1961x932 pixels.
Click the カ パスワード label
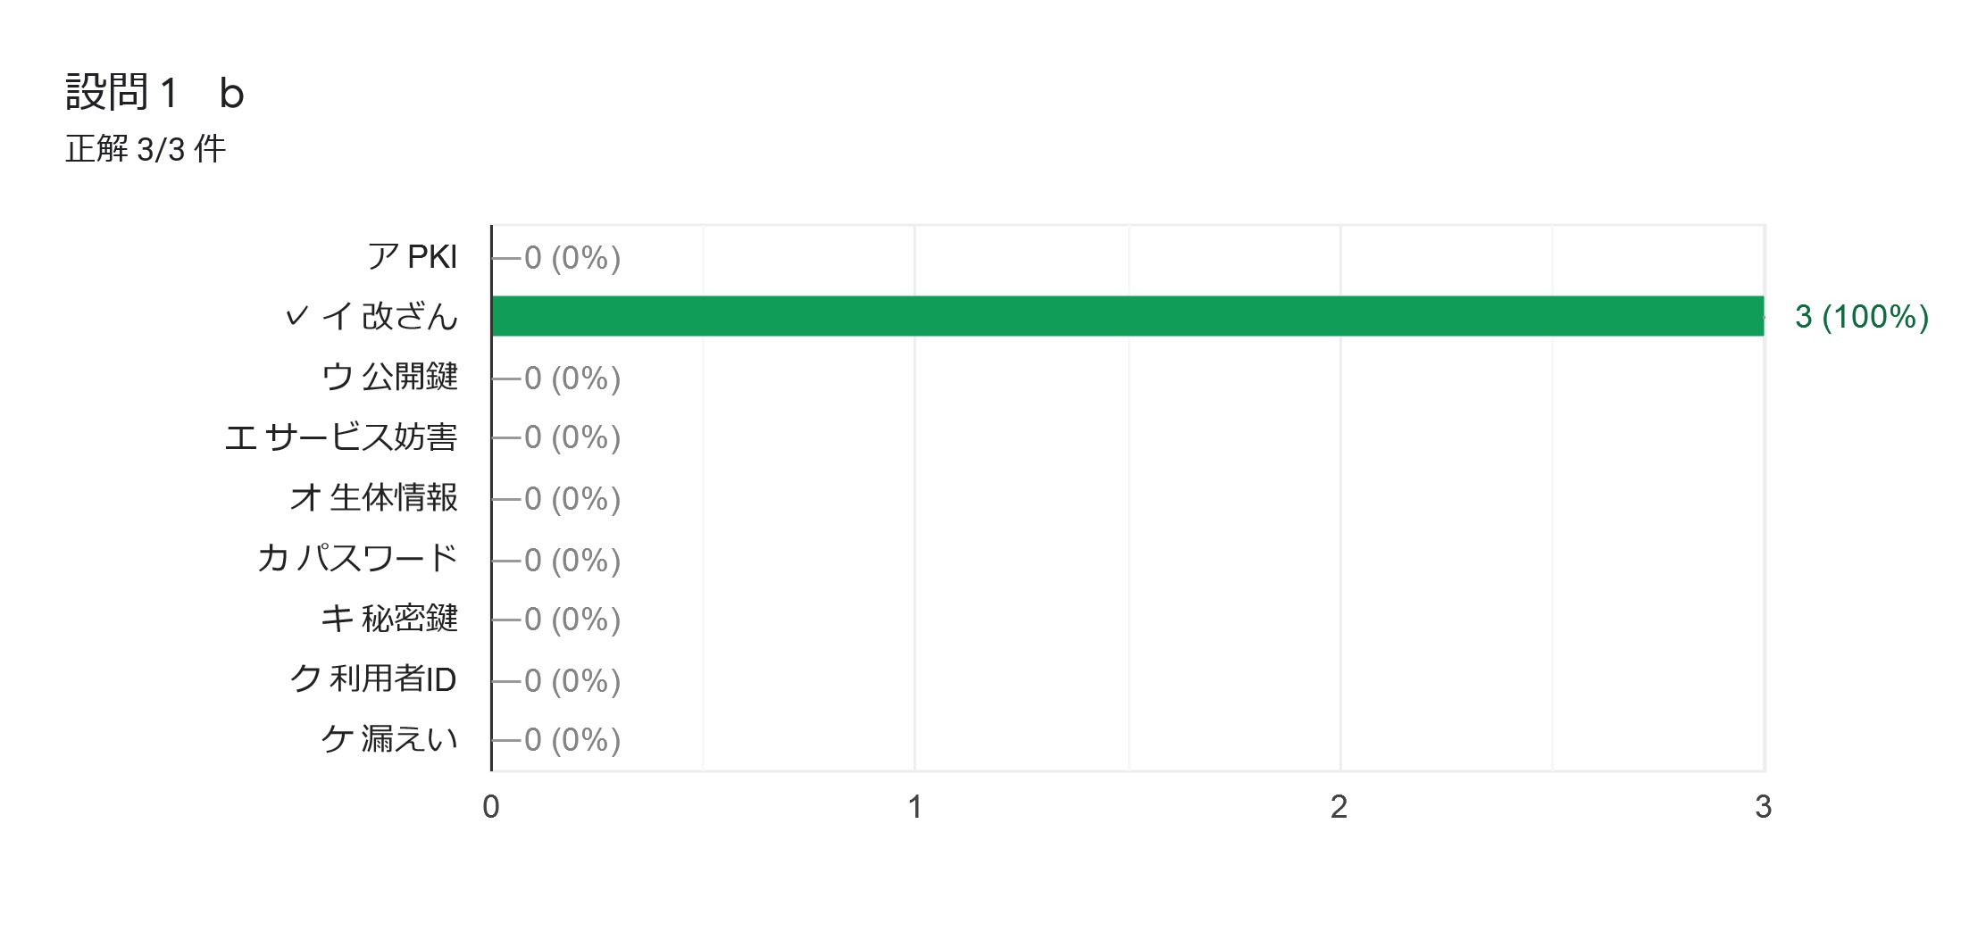click(x=357, y=559)
